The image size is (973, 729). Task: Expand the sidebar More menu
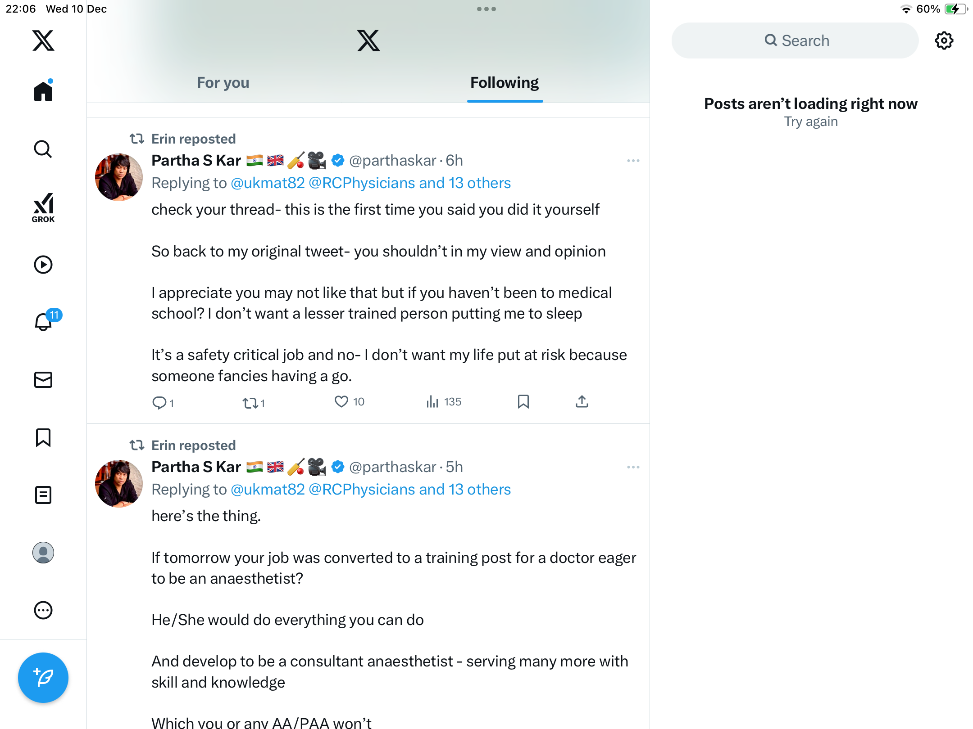43,610
